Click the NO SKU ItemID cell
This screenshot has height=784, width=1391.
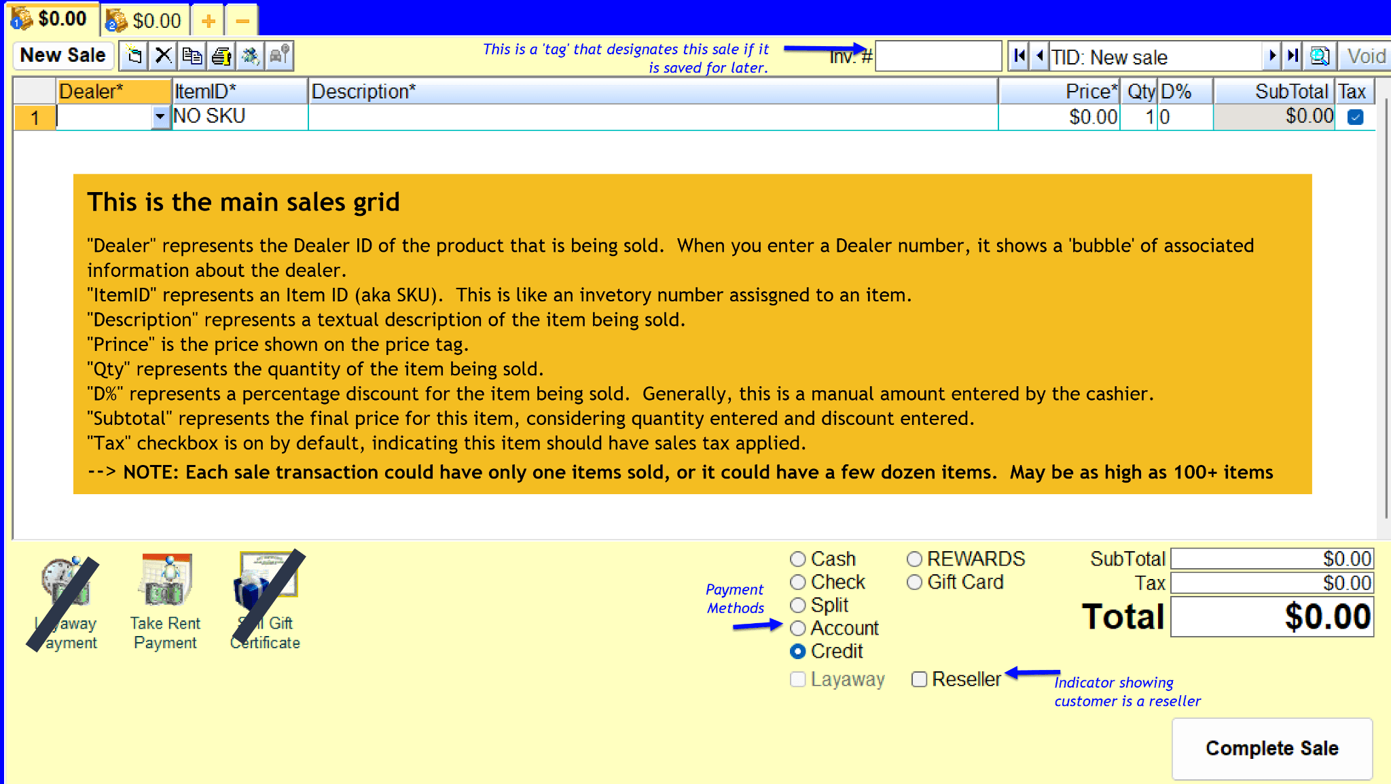click(240, 117)
